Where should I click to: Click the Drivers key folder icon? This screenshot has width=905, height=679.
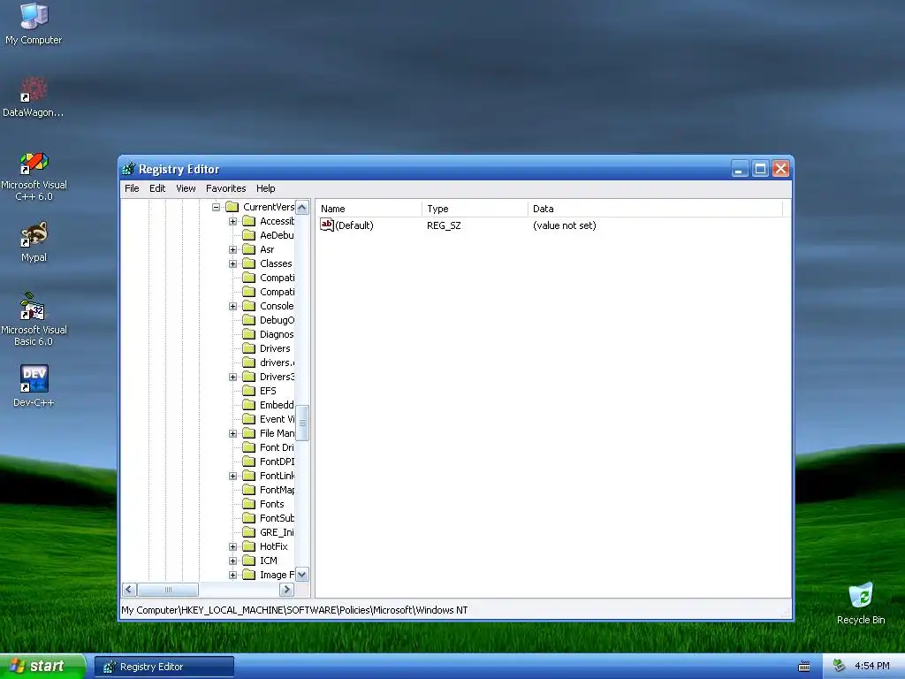pyautogui.click(x=248, y=348)
